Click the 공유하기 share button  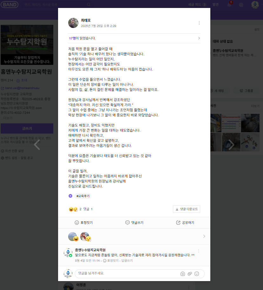185,223
